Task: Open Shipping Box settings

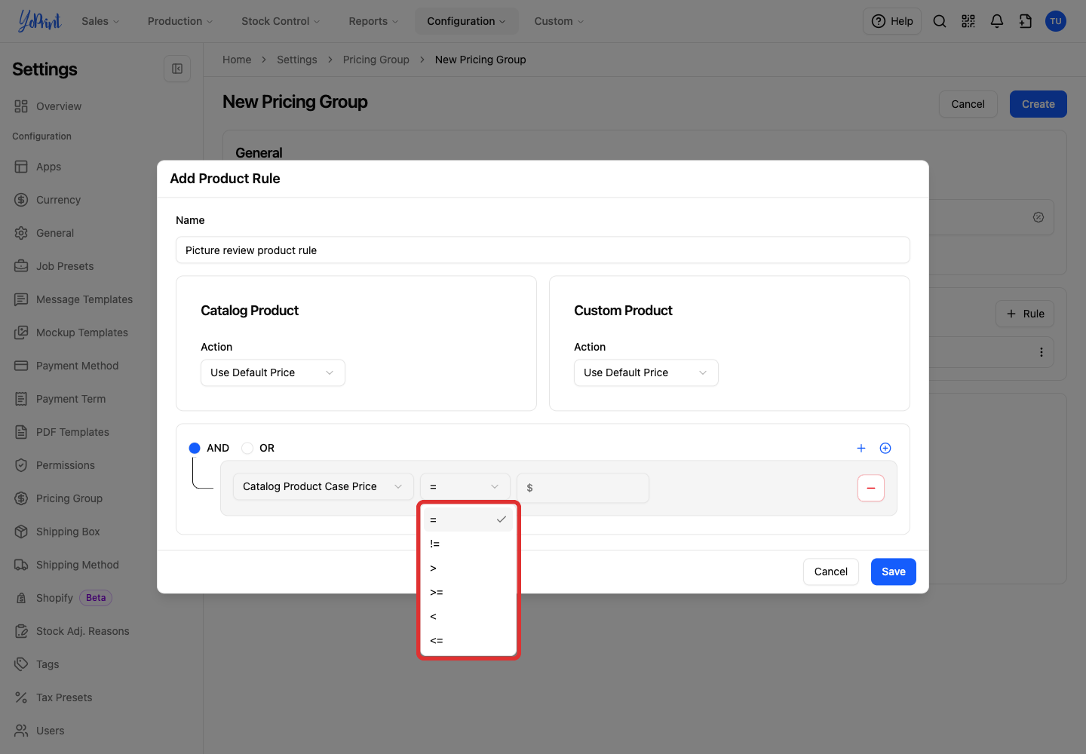Action: click(68, 532)
